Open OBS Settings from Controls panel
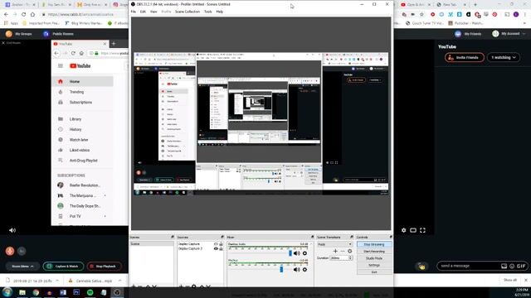This screenshot has width=531, height=298. coord(374,265)
